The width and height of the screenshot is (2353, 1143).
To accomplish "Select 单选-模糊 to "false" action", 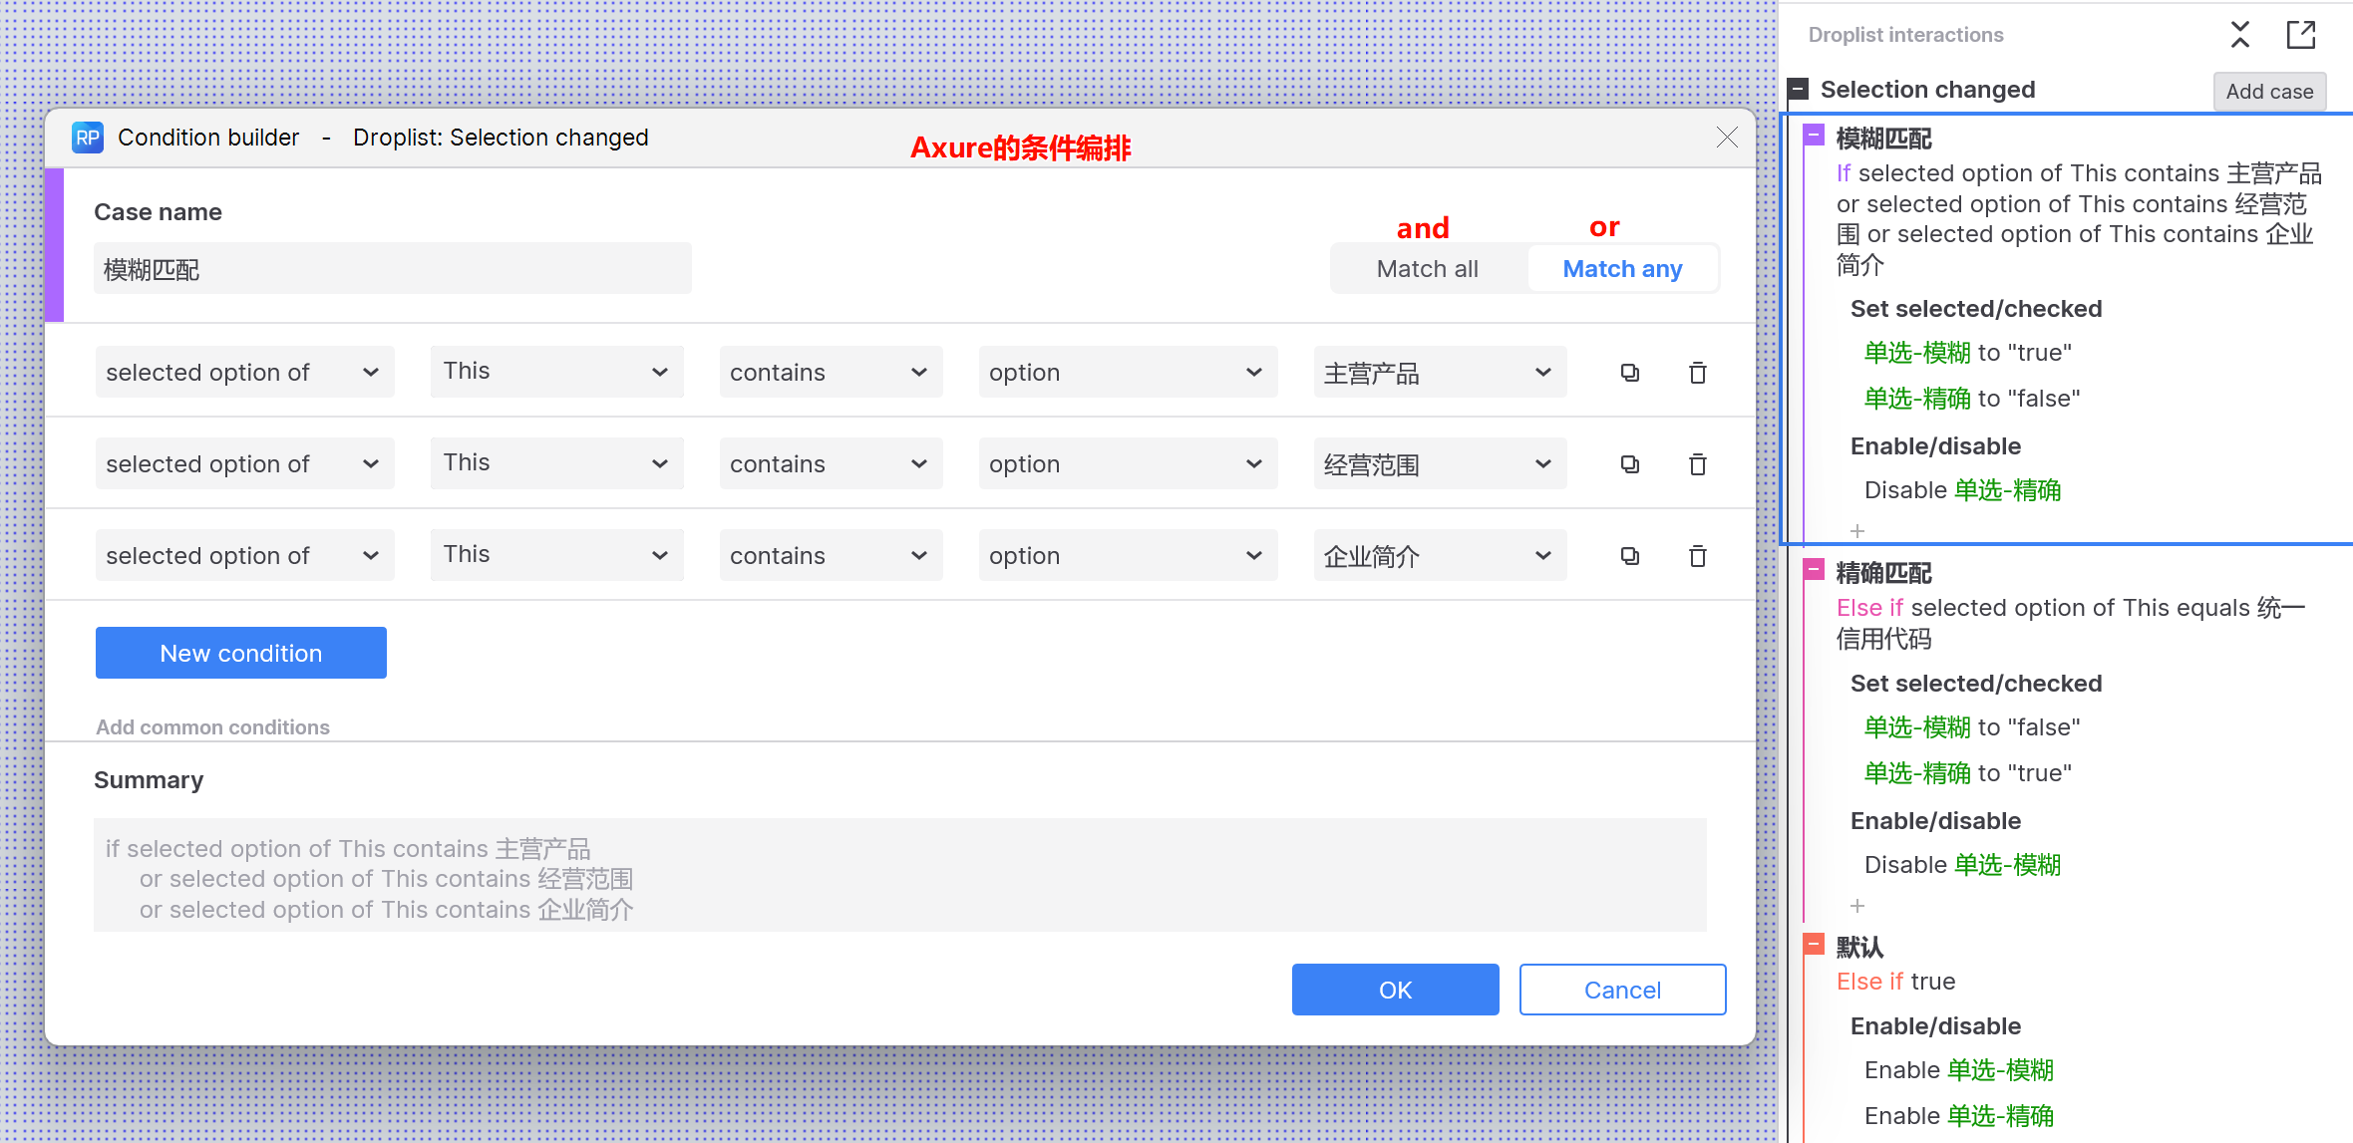I will [1972, 727].
